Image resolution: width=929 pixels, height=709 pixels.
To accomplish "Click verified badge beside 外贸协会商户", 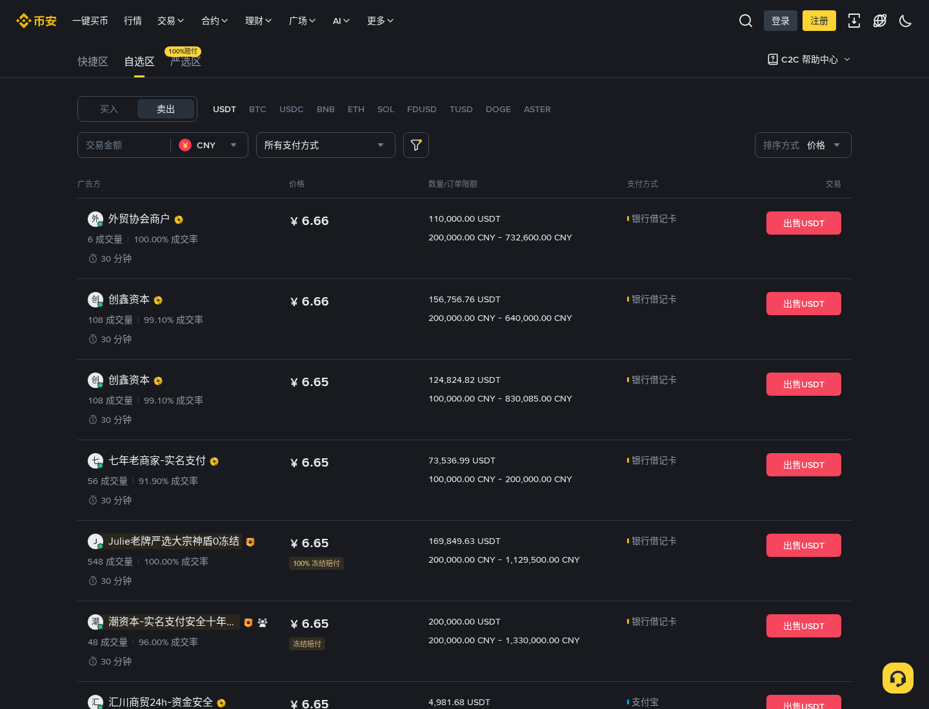I will pos(179,220).
